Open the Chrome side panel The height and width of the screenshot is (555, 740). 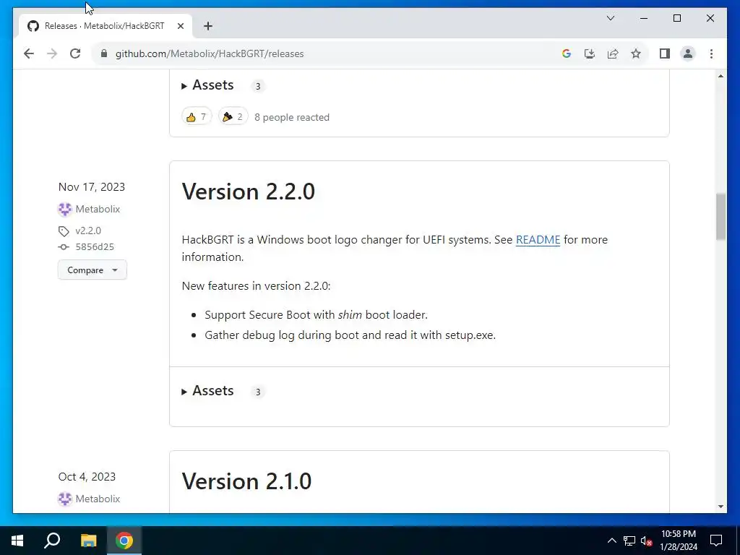[665, 53]
